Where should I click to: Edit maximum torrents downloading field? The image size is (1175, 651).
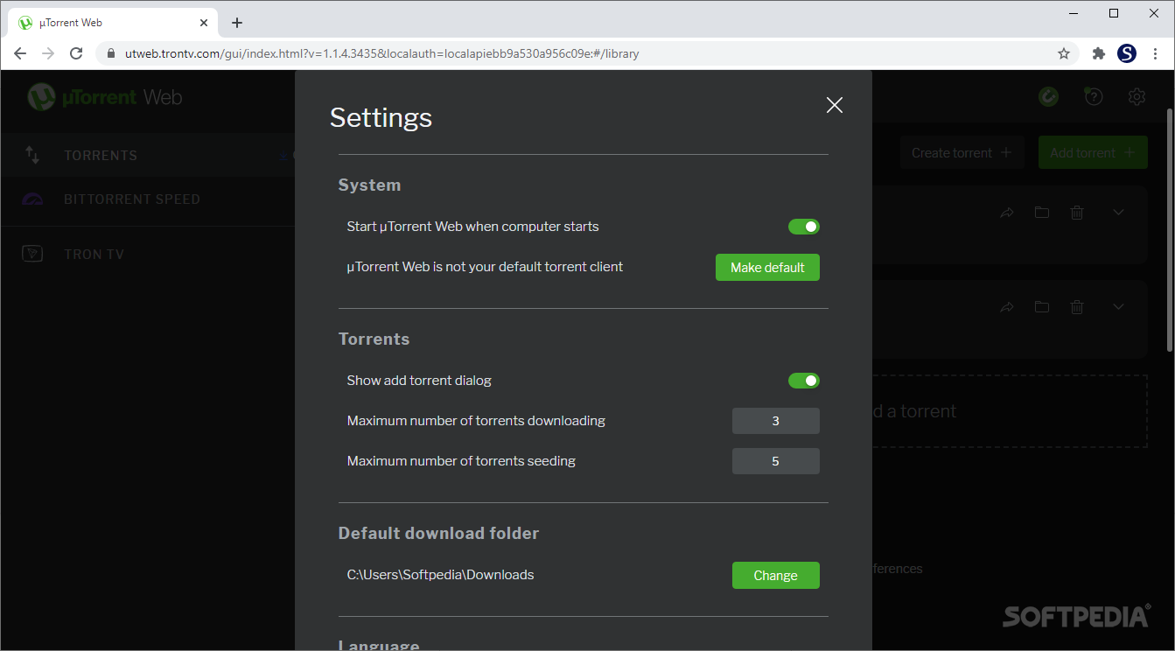(x=775, y=421)
